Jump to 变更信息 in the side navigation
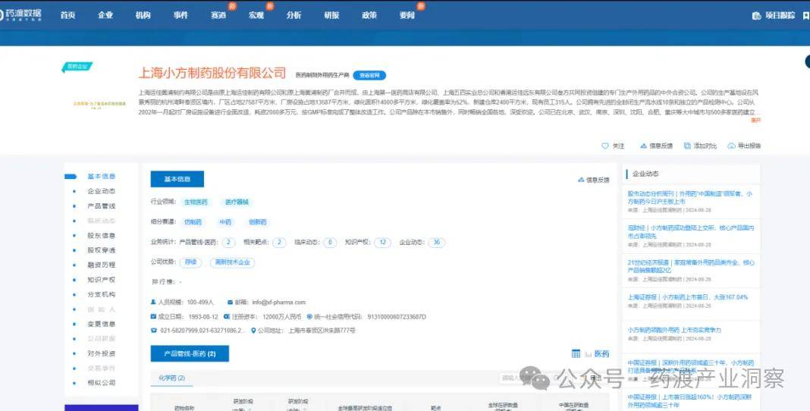Screen dimensions: 810x411 click(x=102, y=325)
